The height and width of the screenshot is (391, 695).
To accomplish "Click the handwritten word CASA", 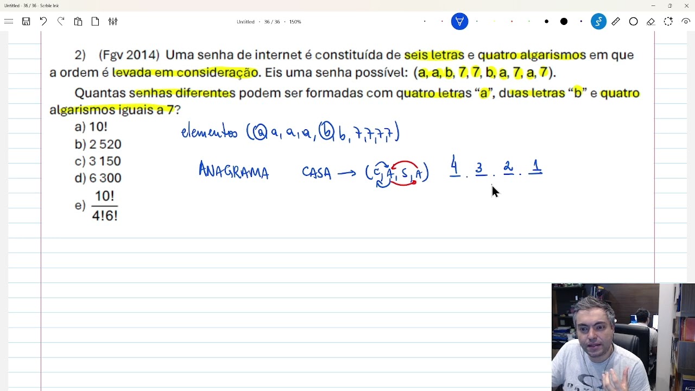I will pyautogui.click(x=317, y=173).
